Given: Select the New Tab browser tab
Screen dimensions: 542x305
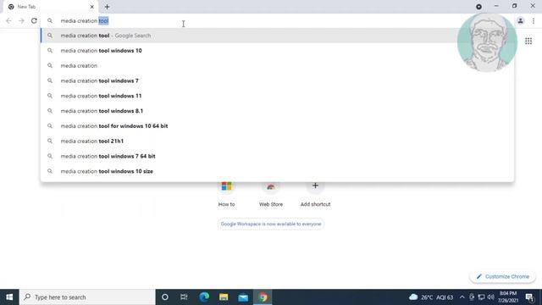Looking at the screenshot, I should 50,7.
